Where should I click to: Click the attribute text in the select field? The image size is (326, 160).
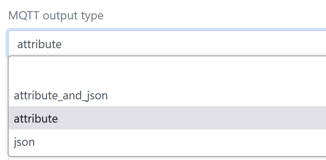coord(39,44)
